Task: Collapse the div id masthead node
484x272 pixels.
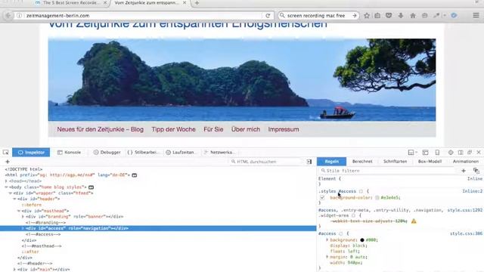Action: pyautogui.click(x=18, y=211)
